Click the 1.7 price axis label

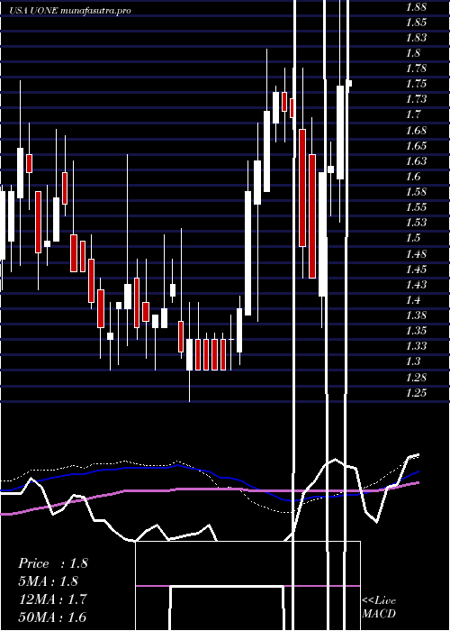pos(413,114)
